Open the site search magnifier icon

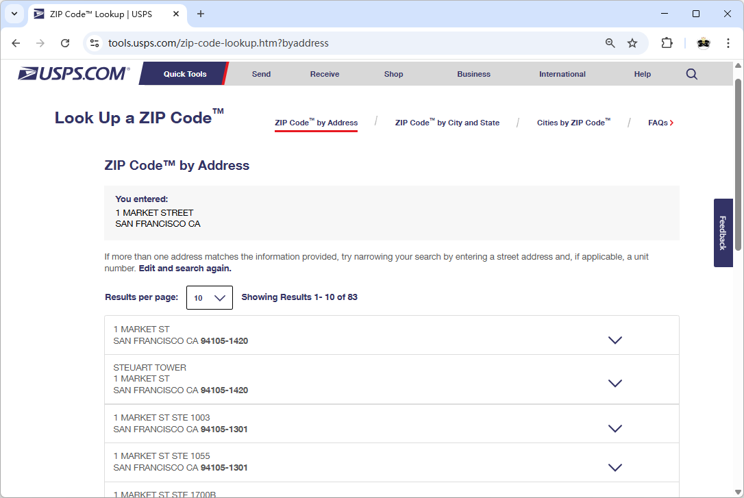click(x=691, y=74)
